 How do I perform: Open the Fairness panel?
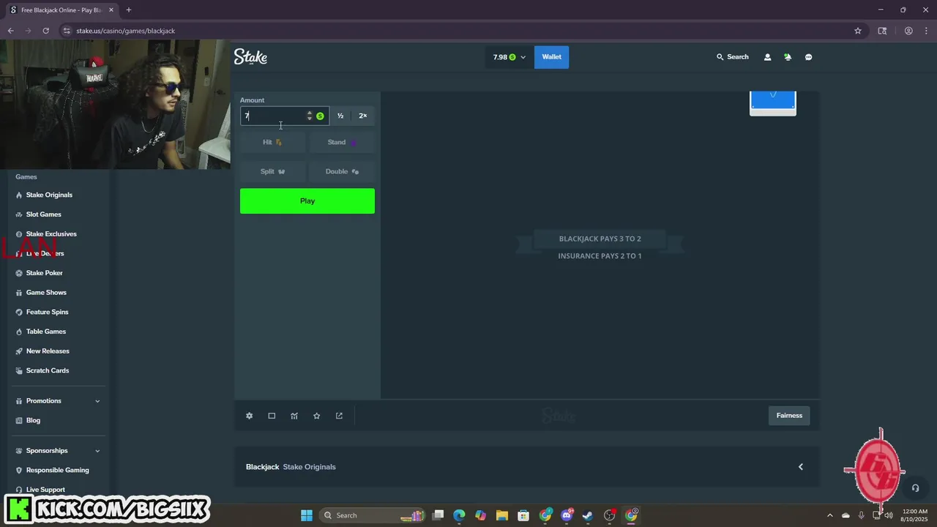tap(789, 416)
